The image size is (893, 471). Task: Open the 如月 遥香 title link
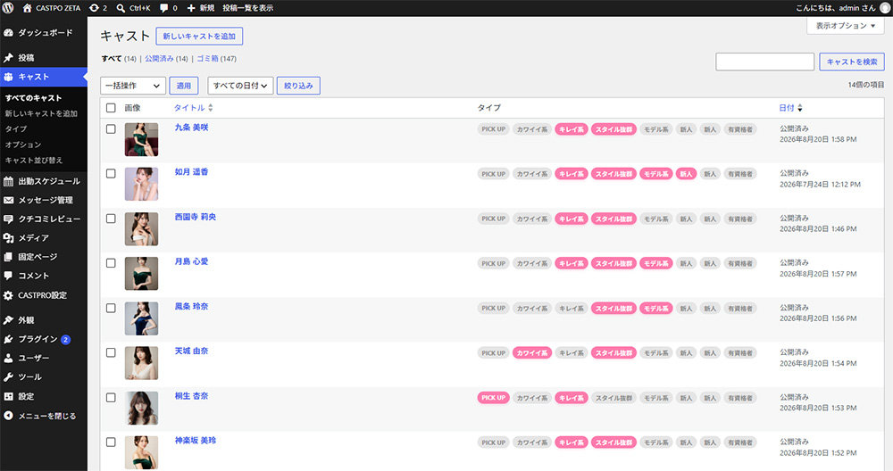point(191,172)
